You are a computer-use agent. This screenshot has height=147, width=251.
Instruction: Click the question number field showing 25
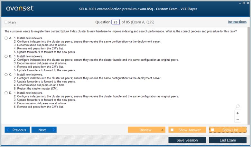[116, 22]
